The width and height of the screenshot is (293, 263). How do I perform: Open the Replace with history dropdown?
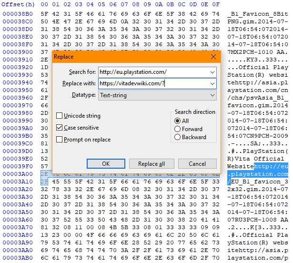click(x=212, y=83)
